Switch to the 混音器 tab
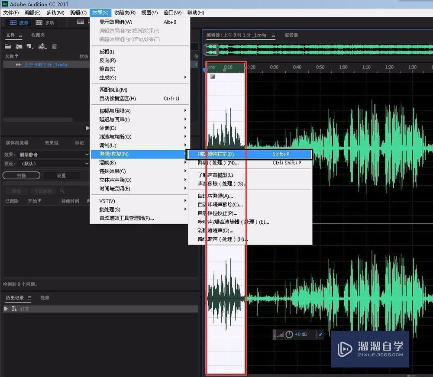The image size is (433, 377). tap(291, 35)
